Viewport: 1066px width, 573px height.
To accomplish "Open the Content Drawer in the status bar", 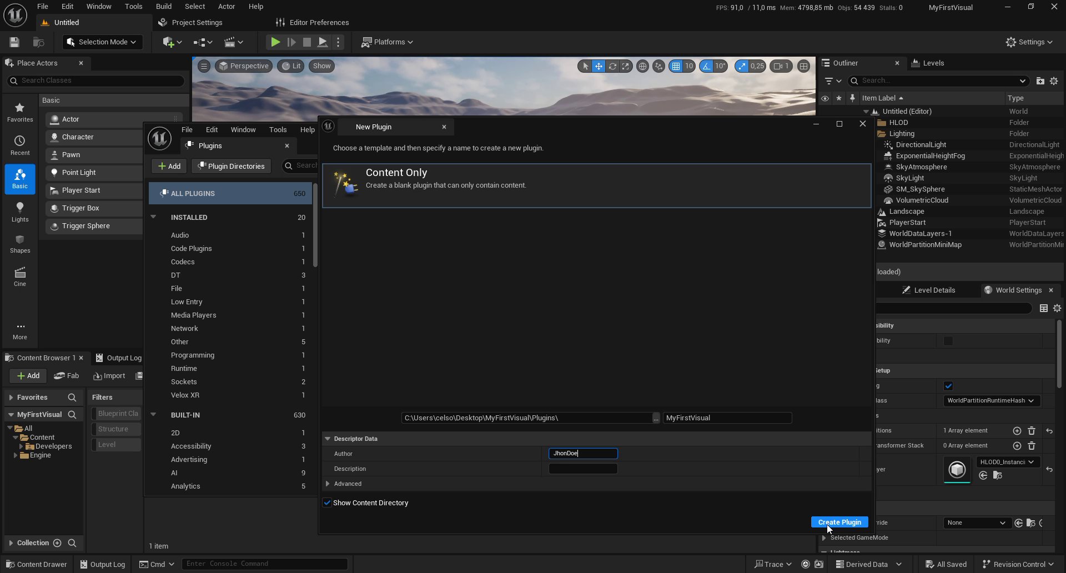I will [x=36, y=565].
